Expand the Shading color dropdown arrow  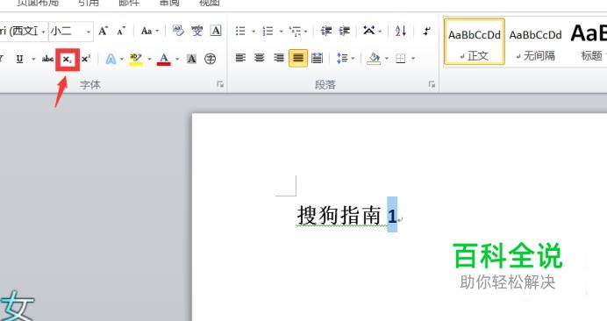coord(386,59)
